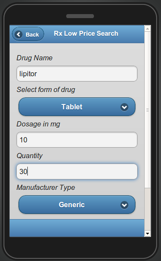This screenshot has width=161, height=261.
Task: Click the Manufacturer Type label
Action: [46, 188]
